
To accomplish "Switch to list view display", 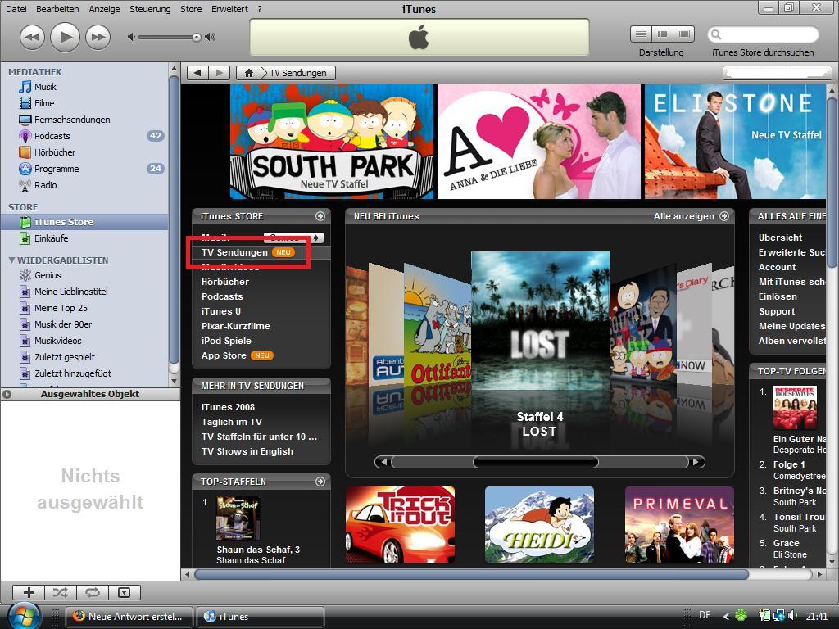I will pos(641,34).
